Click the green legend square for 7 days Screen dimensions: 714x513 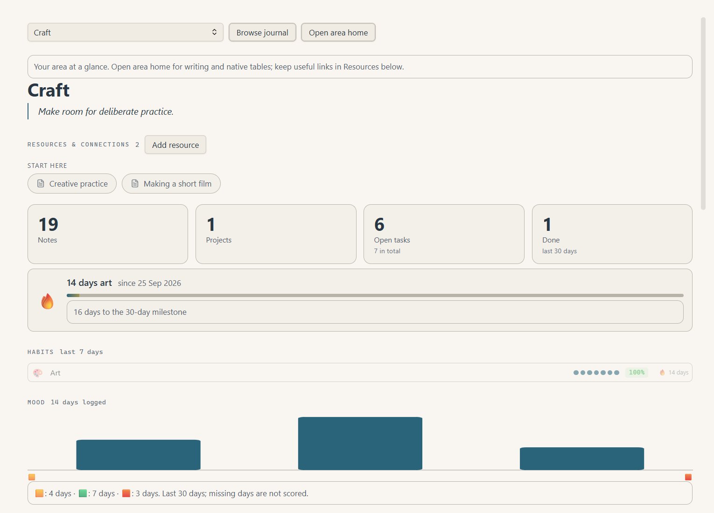pos(83,493)
